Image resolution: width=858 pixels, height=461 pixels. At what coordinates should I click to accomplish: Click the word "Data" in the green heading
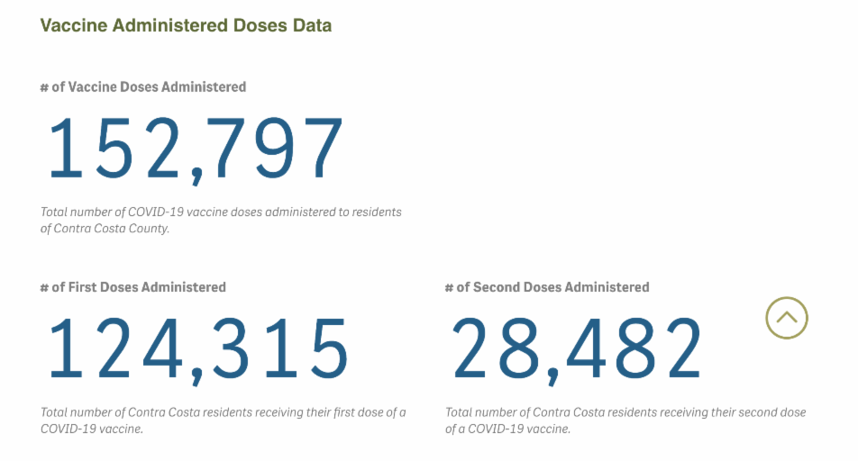point(312,25)
